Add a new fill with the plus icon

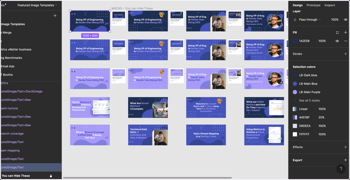tap(346, 33)
